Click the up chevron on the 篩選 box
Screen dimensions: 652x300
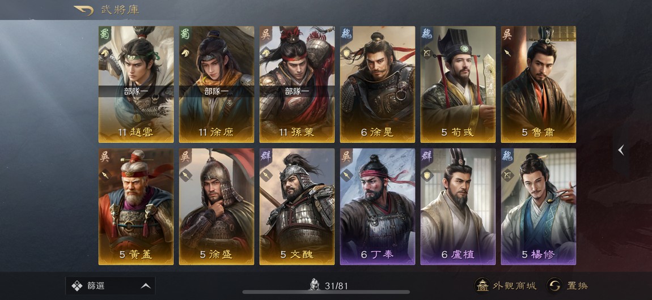[145, 286]
